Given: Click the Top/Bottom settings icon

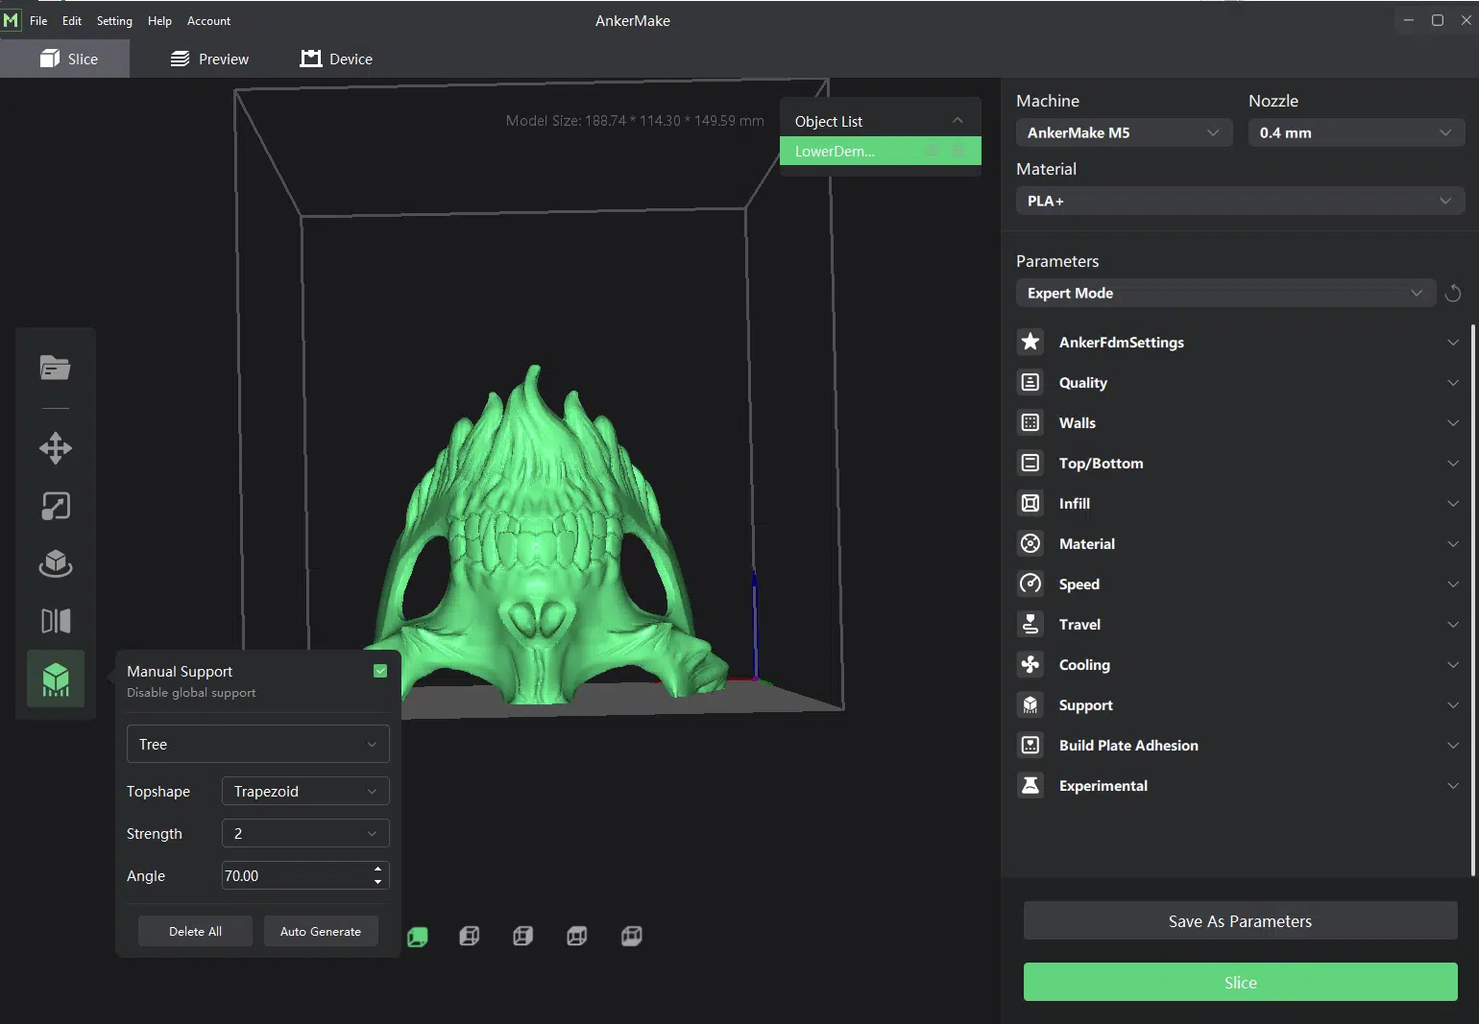Looking at the screenshot, I should [1030, 463].
